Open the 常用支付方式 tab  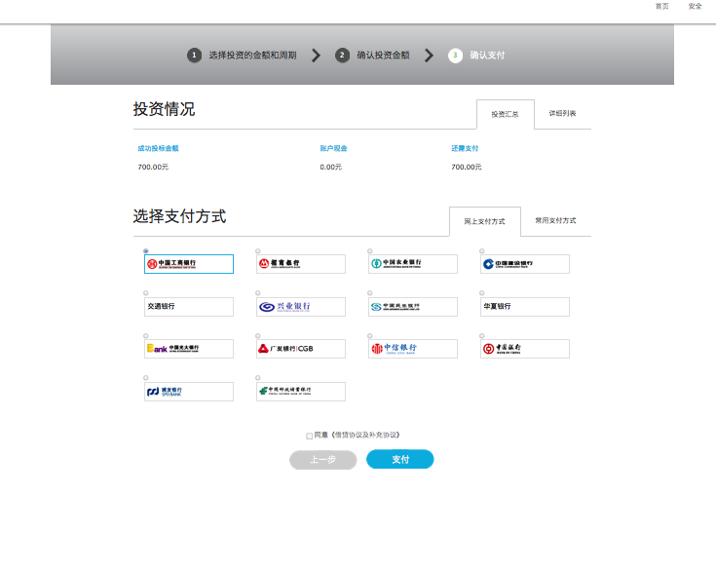[x=555, y=221]
